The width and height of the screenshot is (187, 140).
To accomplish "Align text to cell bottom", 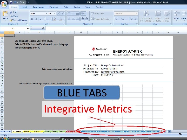I will [x=78, y=13].
